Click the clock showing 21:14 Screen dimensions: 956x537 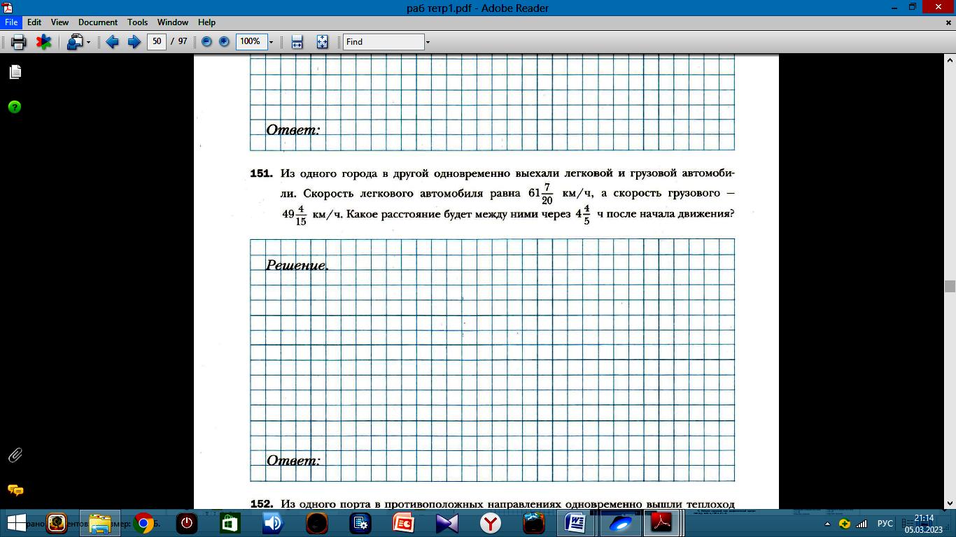point(924,518)
